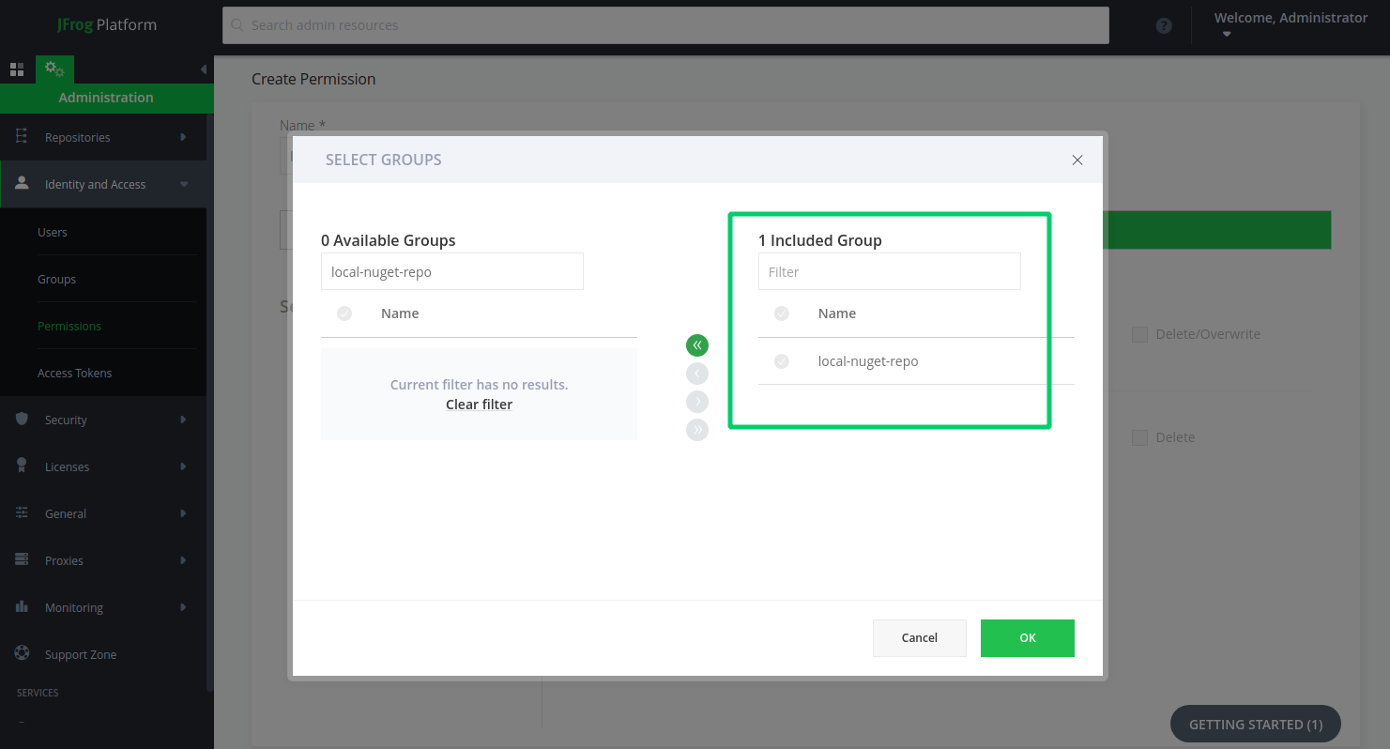Select the local-nuget-repo group checkbox
Screen dimensions: 1390x749
[782, 361]
